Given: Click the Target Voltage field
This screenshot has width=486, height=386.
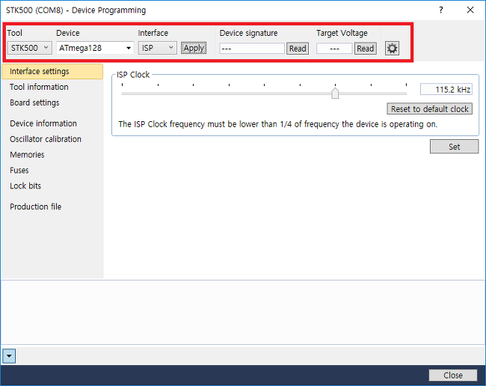Looking at the screenshot, I should click(x=334, y=49).
